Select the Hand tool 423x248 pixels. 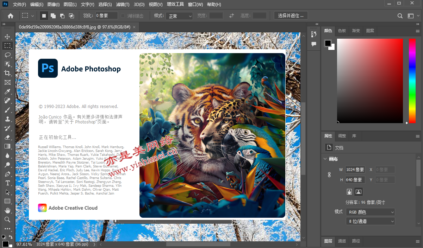click(7, 210)
